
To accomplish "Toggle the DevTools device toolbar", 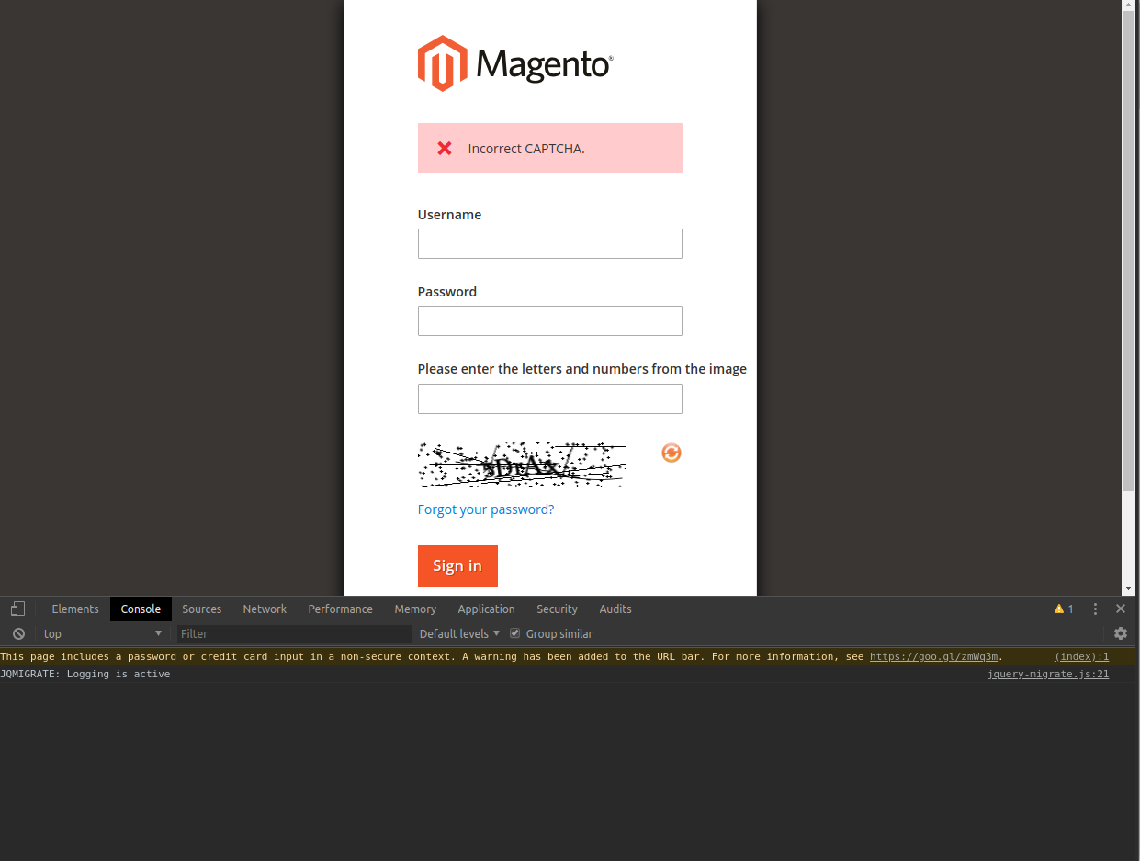I will tap(17, 609).
